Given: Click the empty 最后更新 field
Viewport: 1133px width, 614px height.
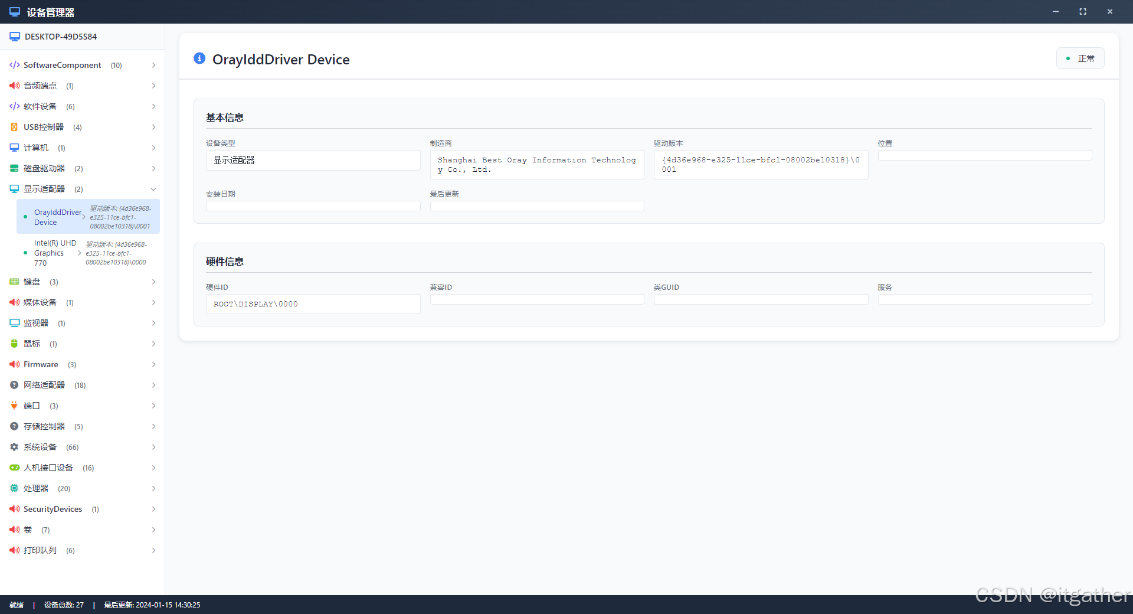Looking at the screenshot, I should point(537,206).
